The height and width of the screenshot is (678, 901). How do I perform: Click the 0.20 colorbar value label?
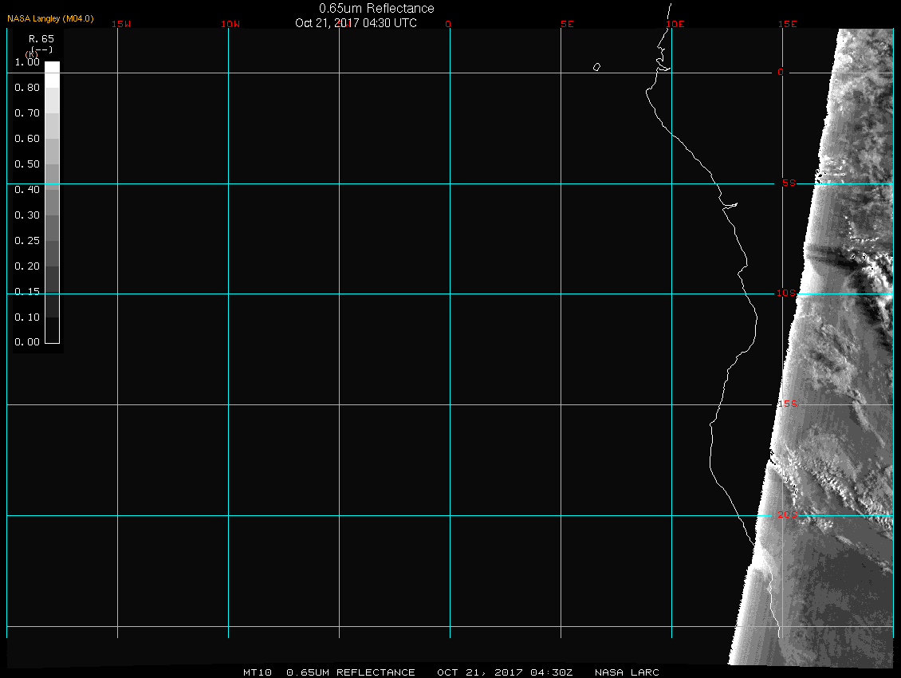pyautogui.click(x=27, y=266)
